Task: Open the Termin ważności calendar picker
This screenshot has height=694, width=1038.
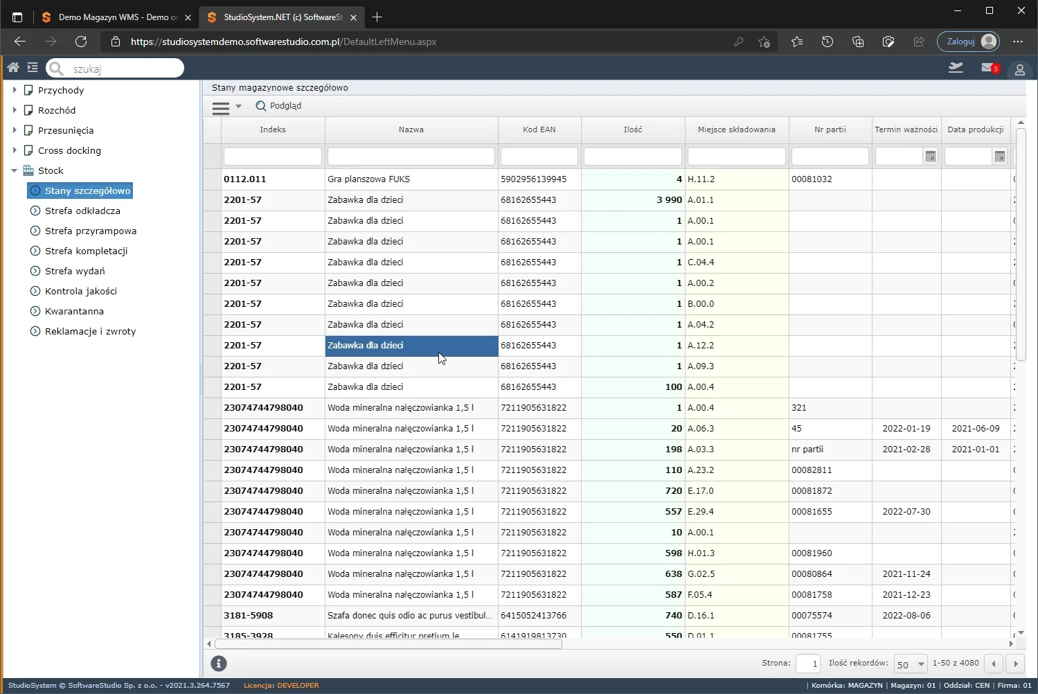Action: point(931,157)
